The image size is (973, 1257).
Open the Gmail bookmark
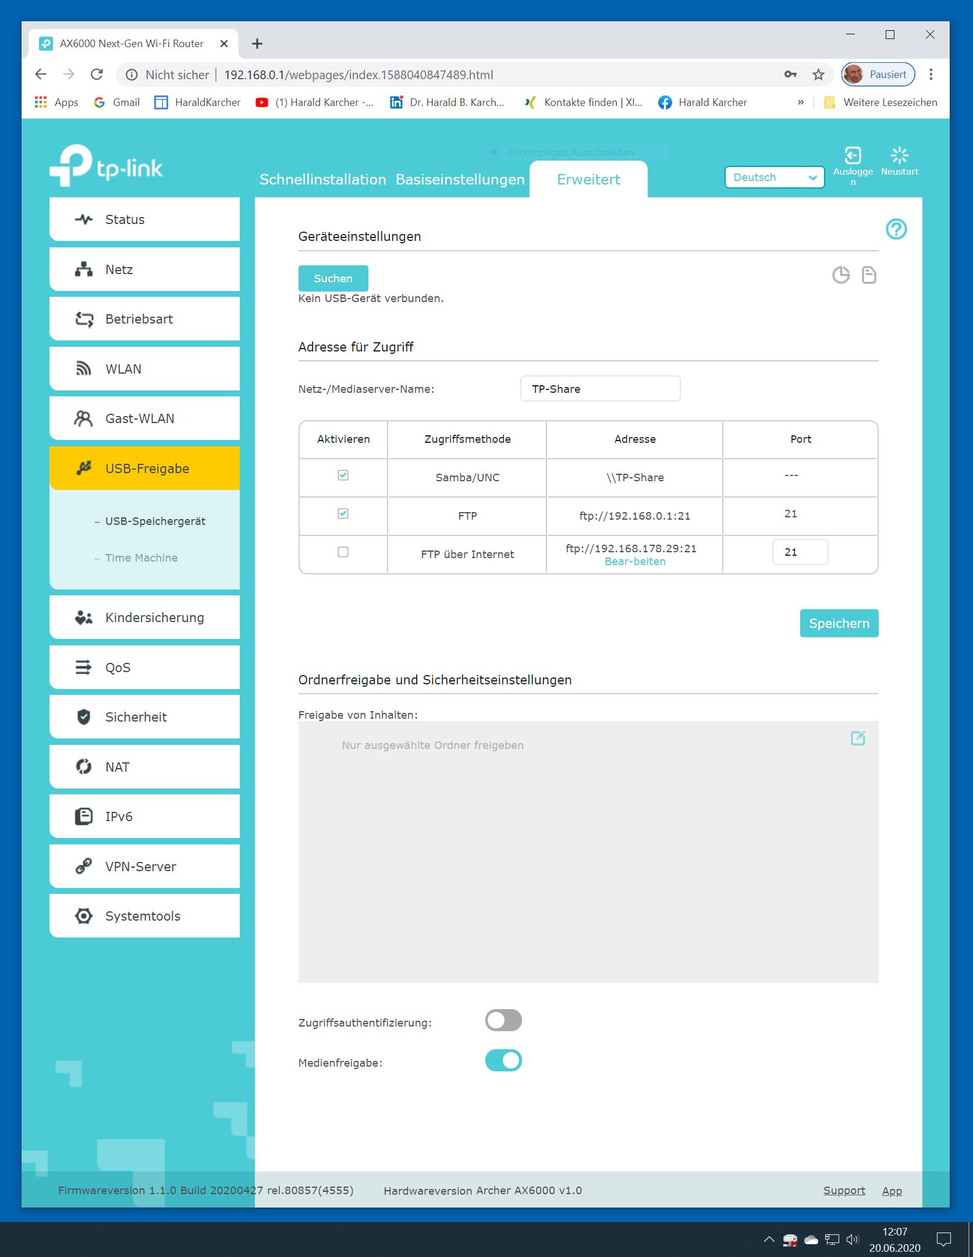coord(116,102)
